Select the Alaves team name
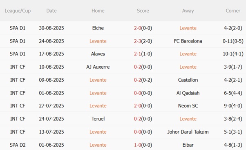Screen dimensions: 246x150 click(98, 54)
